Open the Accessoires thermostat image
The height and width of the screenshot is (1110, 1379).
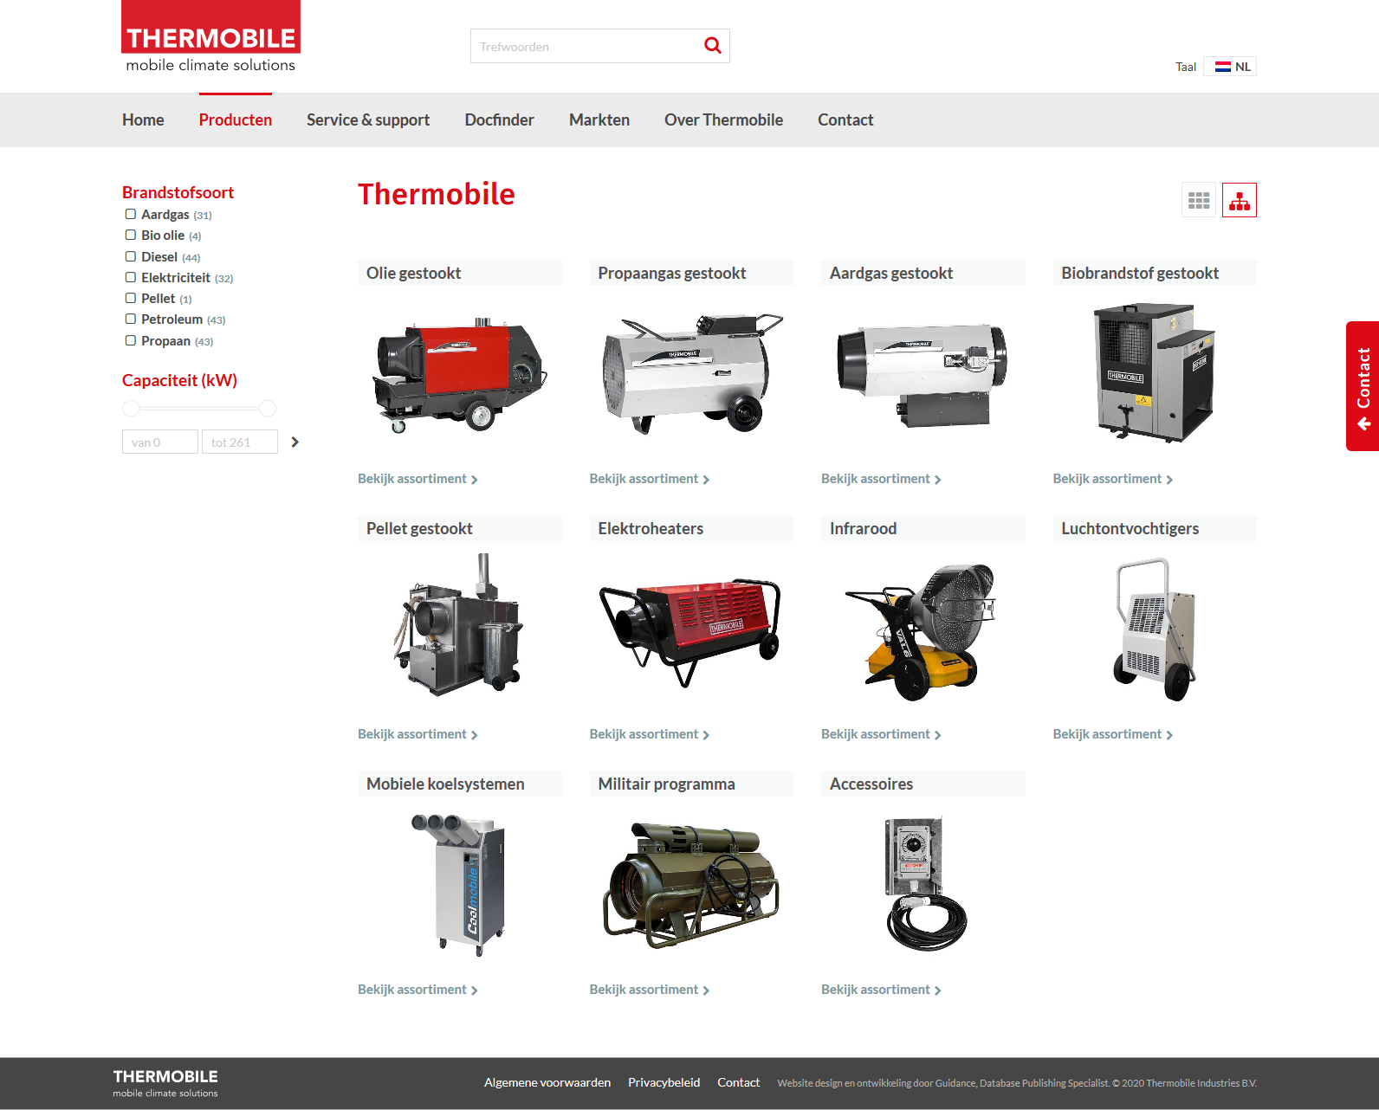pos(924,883)
